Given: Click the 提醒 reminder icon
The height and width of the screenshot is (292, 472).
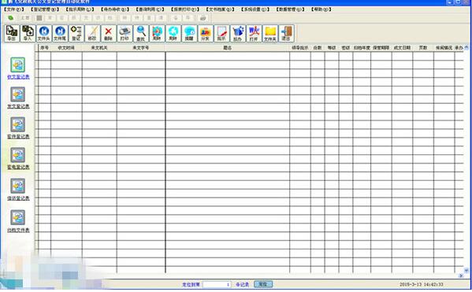Looking at the screenshot, I should coord(189,33).
